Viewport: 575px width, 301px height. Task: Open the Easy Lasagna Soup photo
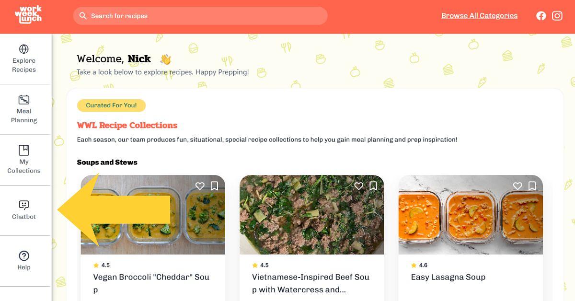[x=471, y=215]
